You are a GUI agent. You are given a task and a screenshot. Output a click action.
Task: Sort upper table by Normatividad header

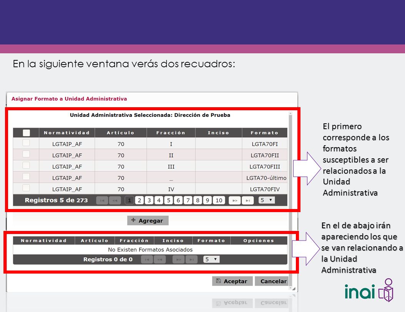click(66, 133)
